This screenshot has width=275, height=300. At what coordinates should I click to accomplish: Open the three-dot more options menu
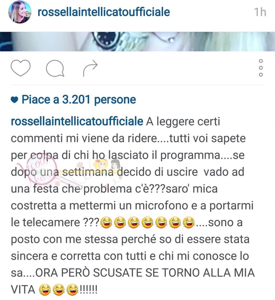point(261,68)
